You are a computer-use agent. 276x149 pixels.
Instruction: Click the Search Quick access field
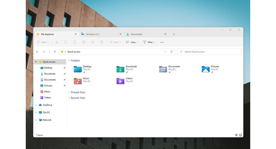(x=209, y=52)
